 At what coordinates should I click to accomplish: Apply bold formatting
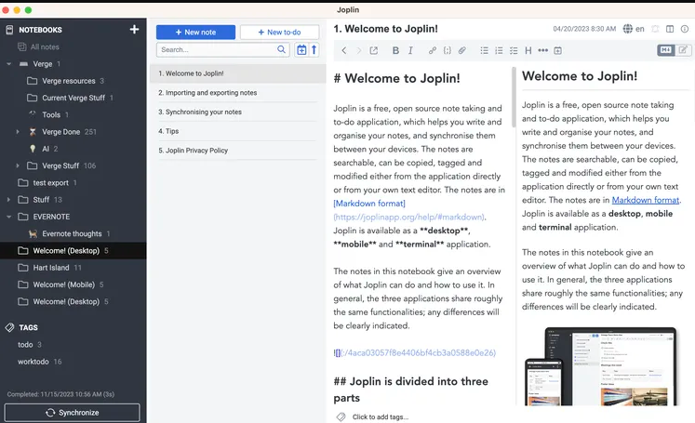[x=395, y=50]
